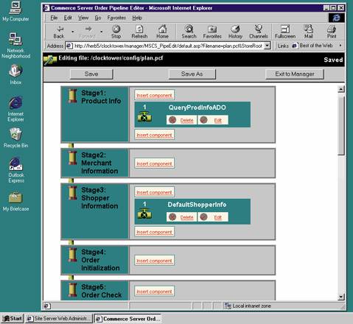This screenshot has width=353, height=324.
Task: Delete the DefaultShopperInfo component
Action: click(x=181, y=217)
